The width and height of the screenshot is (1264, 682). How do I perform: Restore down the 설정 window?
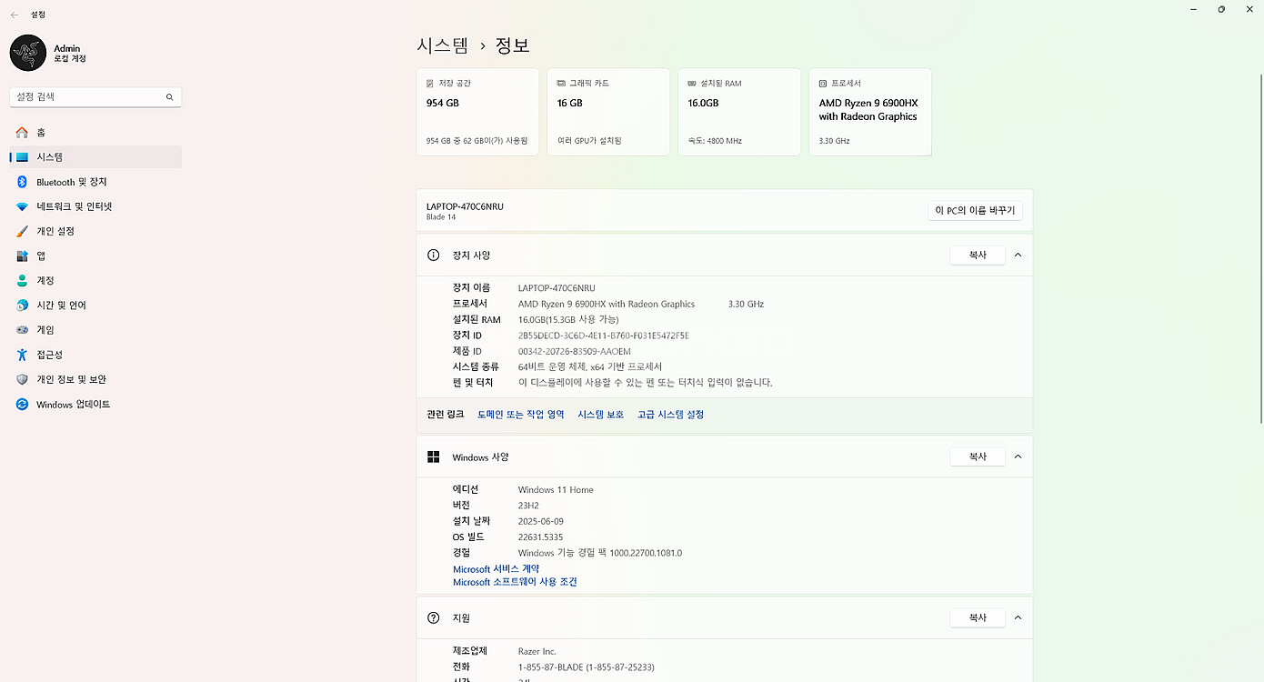point(1221,9)
